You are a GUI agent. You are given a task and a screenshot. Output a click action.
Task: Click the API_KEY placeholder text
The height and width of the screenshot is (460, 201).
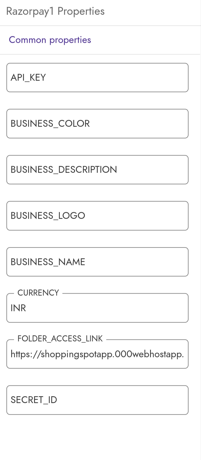coord(28,78)
